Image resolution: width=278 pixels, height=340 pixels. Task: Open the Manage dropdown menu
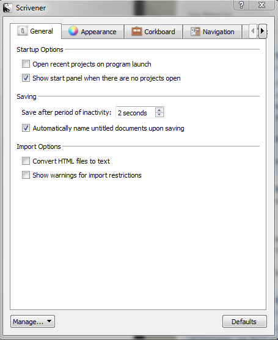pos(32,321)
